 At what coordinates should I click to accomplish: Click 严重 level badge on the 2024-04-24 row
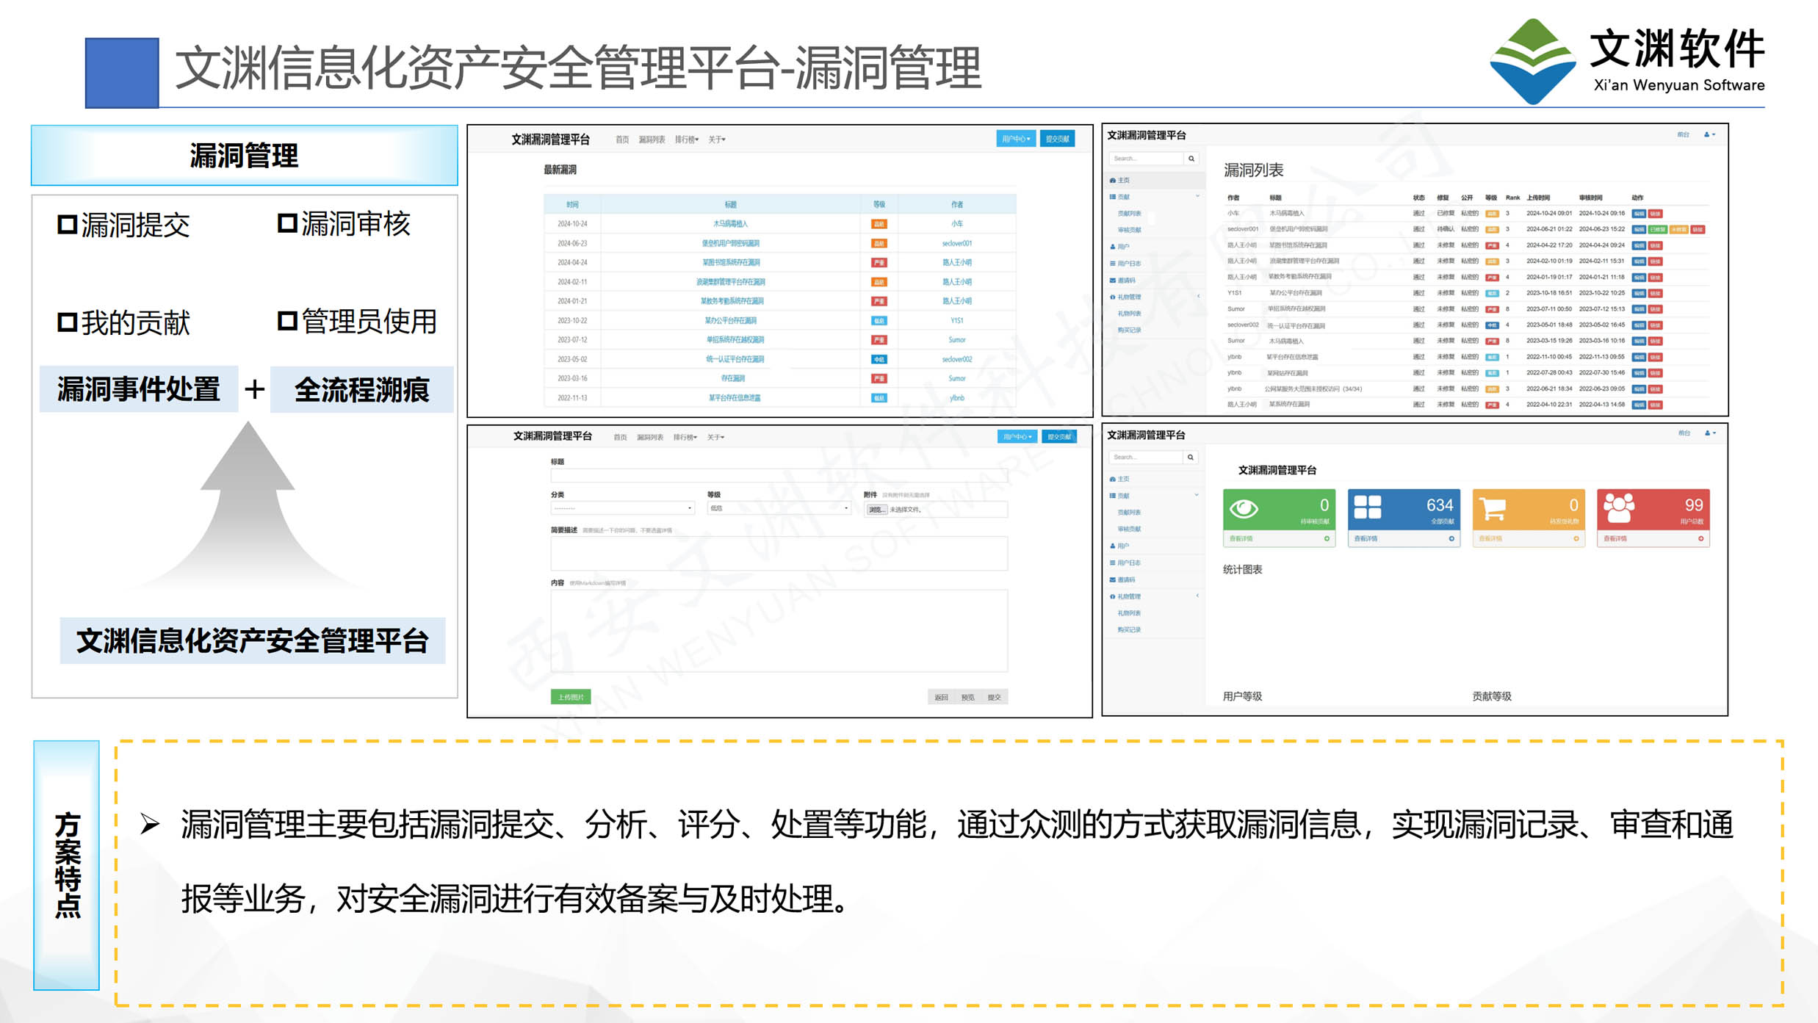click(879, 262)
